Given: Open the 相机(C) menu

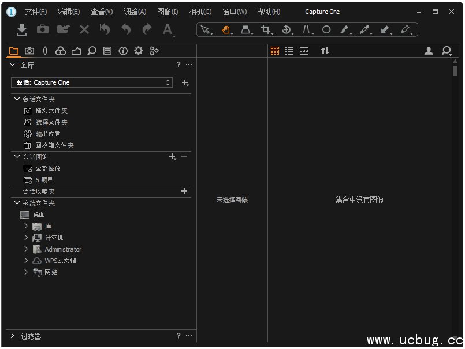Looking at the screenshot, I should [200, 12].
